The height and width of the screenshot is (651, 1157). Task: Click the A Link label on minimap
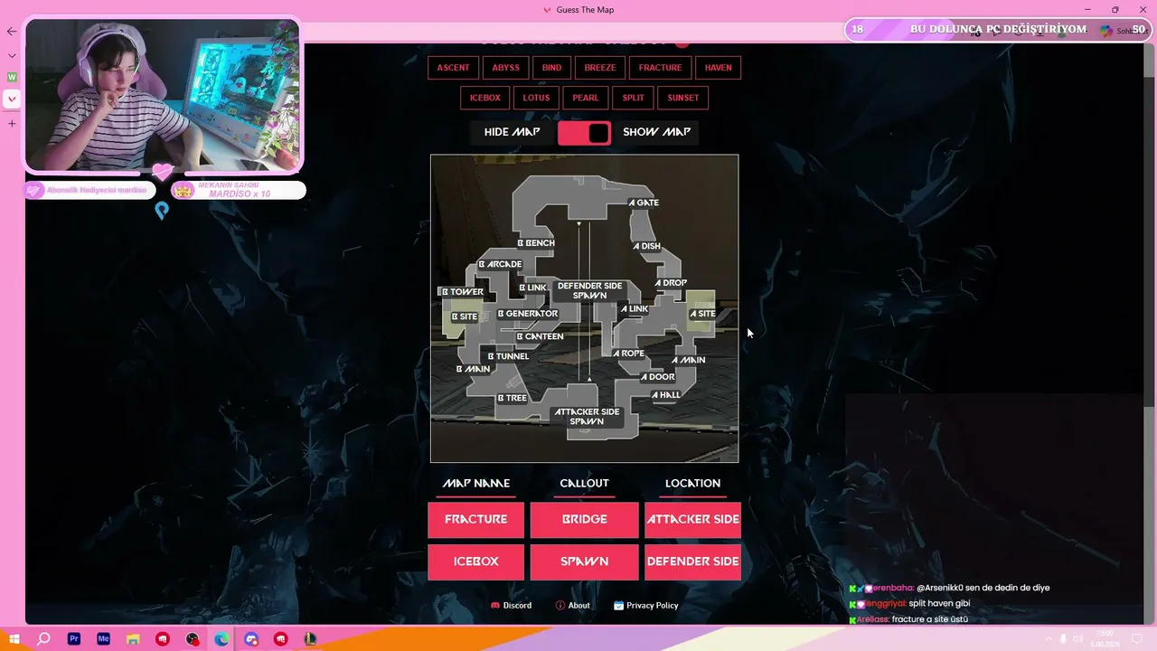(x=634, y=309)
